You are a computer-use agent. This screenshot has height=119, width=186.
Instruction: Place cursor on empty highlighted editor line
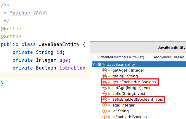pyautogui.click(x=44, y=76)
